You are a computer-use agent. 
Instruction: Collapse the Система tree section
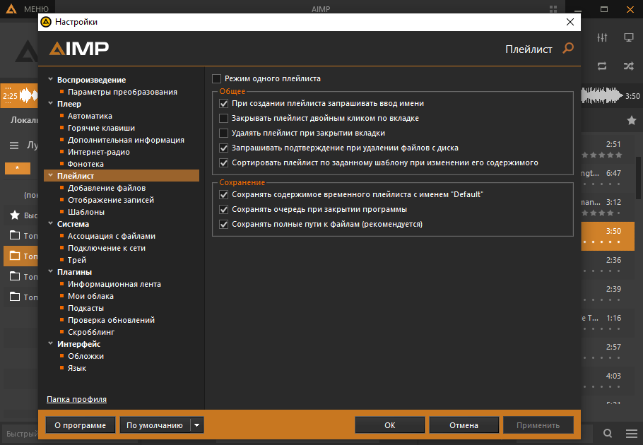[x=50, y=223]
